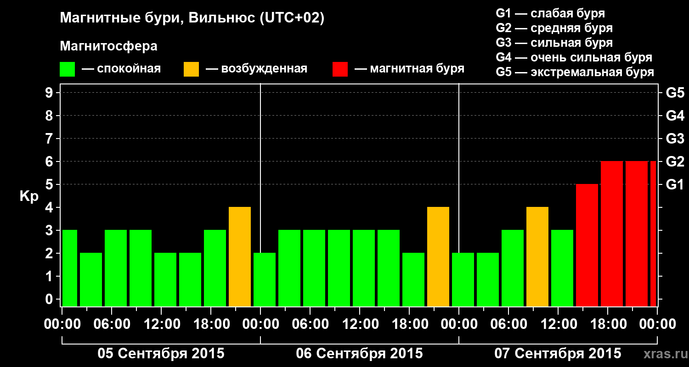Click the green calm-magnetosphere legend swatch
The width and height of the screenshot is (689, 367).
click(x=68, y=69)
